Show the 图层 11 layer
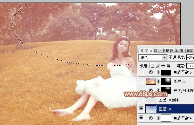 [x=141, y=81]
